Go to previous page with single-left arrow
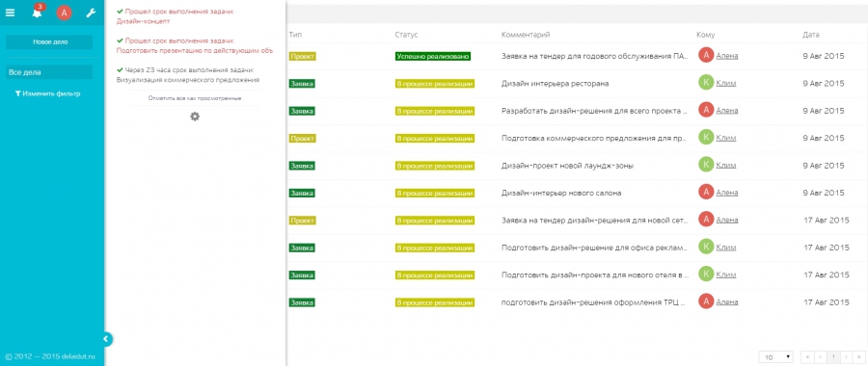Image resolution: width=868 pixels, height=366 pixels. 820,357
